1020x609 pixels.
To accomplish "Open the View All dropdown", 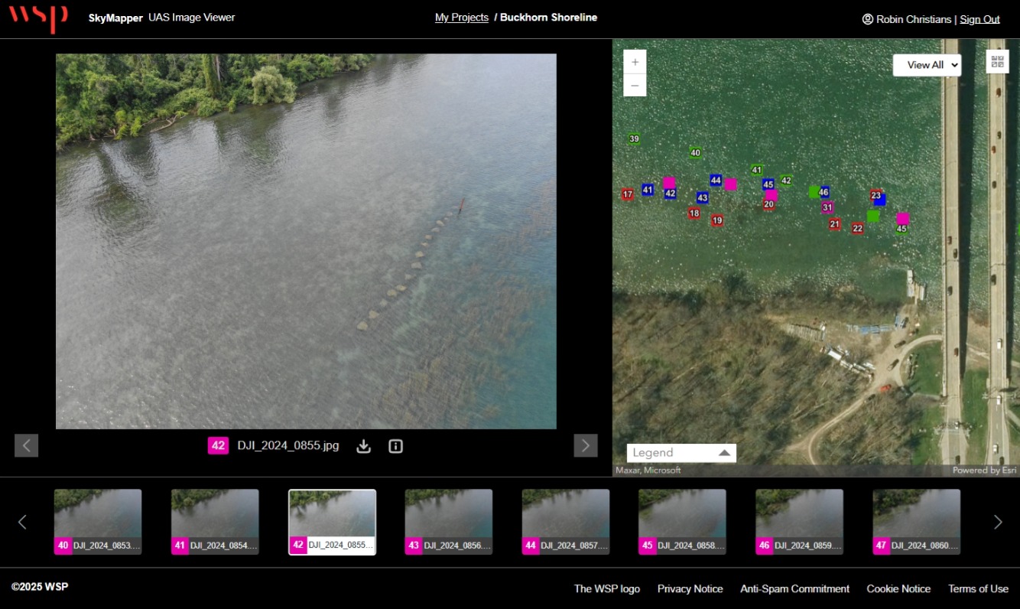I will coord(927,65).
